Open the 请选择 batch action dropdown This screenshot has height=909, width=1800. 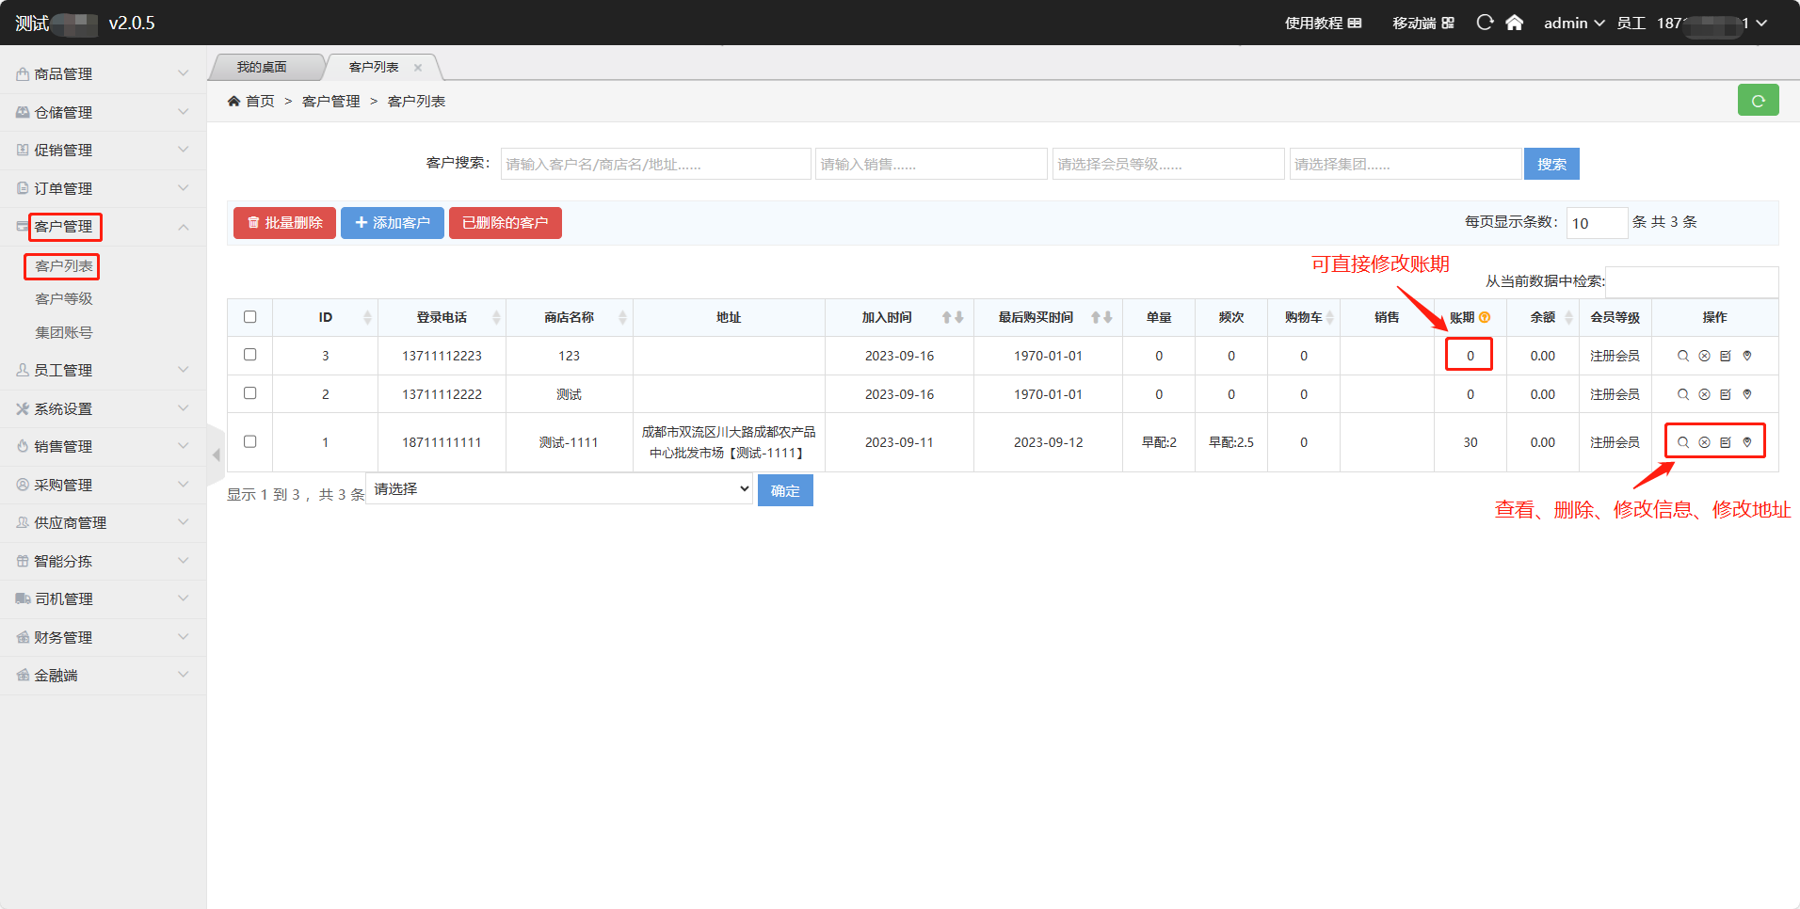559,489
